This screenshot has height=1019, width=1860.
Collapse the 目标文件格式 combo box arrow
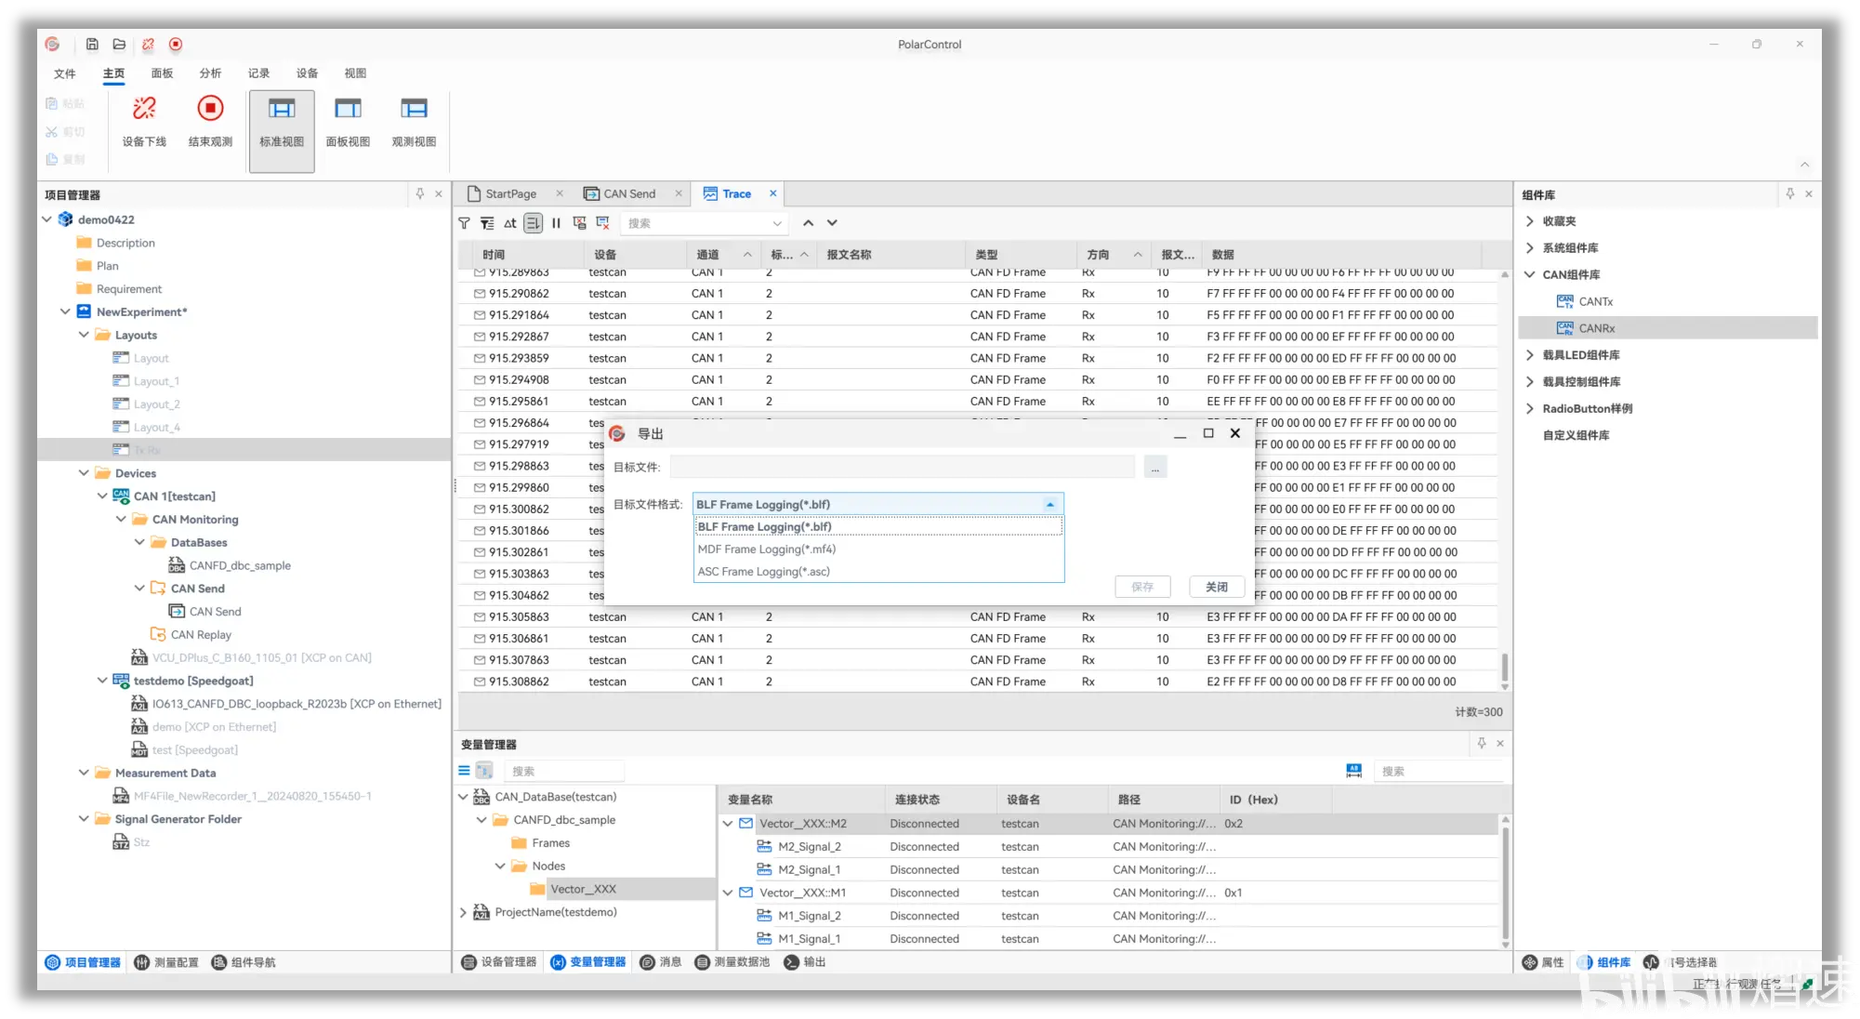click(x=1049, y=505)
